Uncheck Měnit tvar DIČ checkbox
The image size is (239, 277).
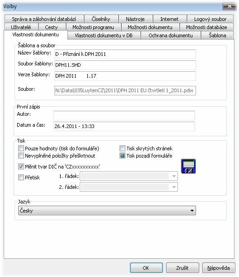pyautogui.click(x=21, y=166)
